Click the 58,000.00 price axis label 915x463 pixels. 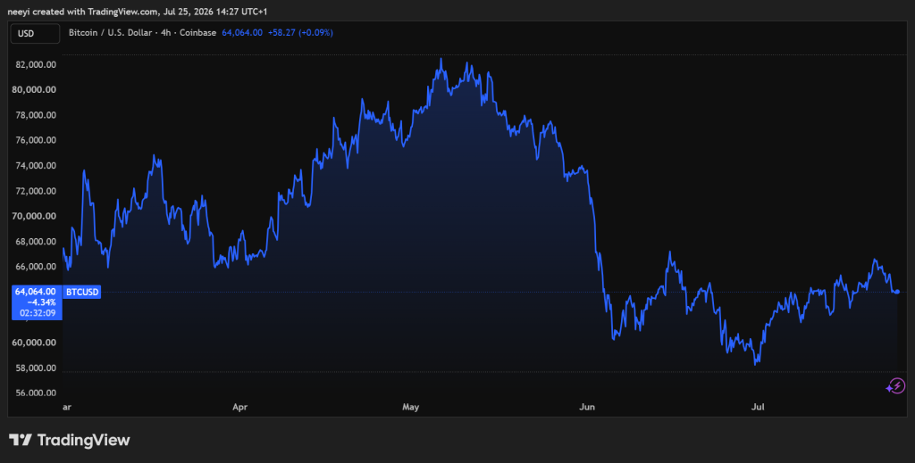click(36, 368)
